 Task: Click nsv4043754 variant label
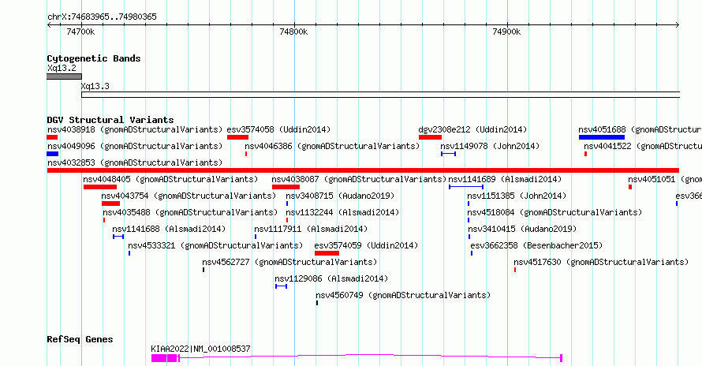[189, 196]
